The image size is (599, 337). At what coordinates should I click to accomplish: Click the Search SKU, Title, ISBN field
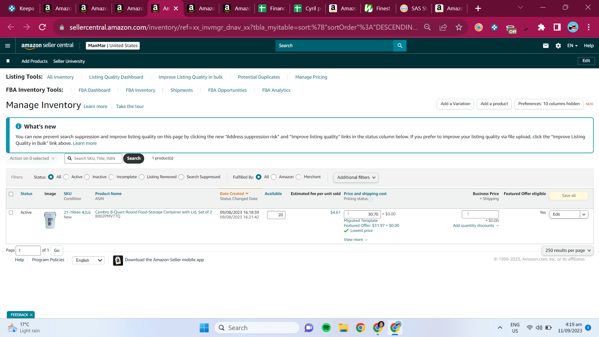[93, 159]
